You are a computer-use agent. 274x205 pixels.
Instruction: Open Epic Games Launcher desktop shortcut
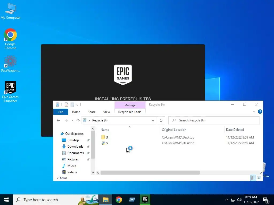[x=10, y=92]
